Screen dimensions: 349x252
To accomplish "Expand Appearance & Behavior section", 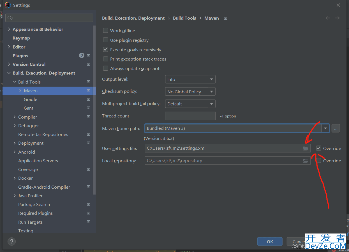I will [9, 29].
